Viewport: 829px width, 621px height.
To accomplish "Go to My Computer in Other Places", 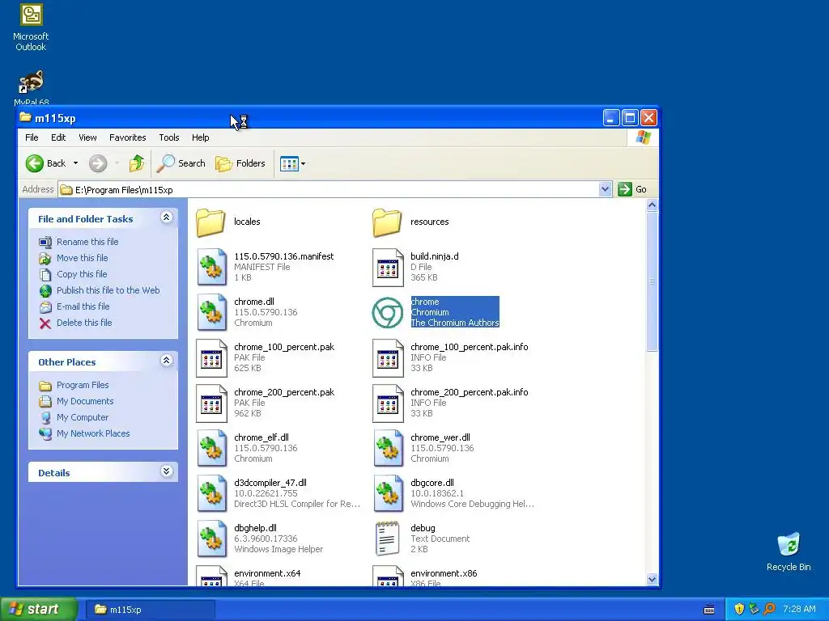I will [83, 417].
